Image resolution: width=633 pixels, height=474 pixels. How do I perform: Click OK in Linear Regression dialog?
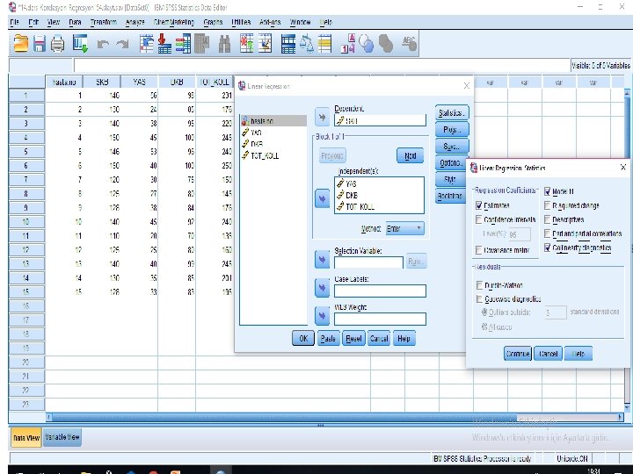point(303,339)
